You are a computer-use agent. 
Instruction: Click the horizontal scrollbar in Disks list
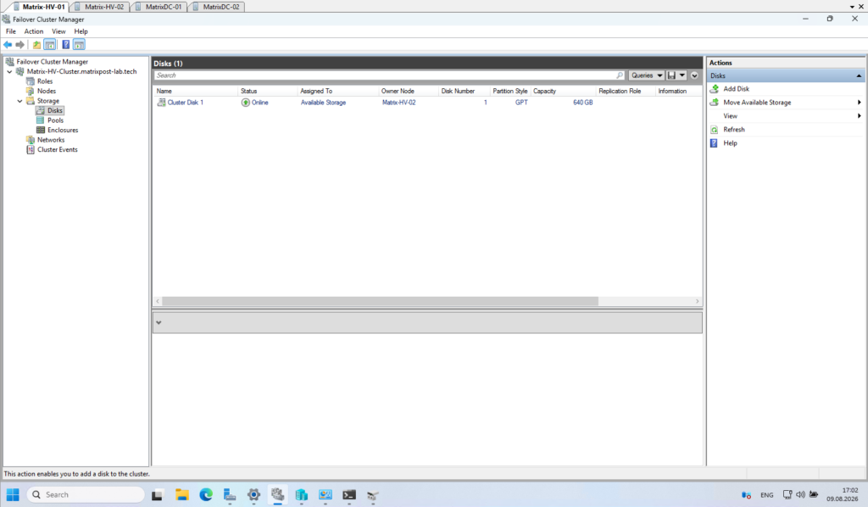click(380, 301)
